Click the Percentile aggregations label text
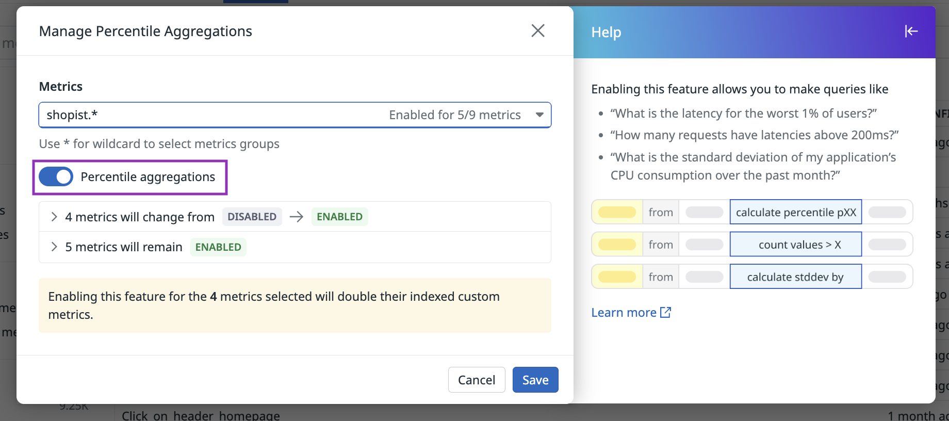 pos(148,177)
